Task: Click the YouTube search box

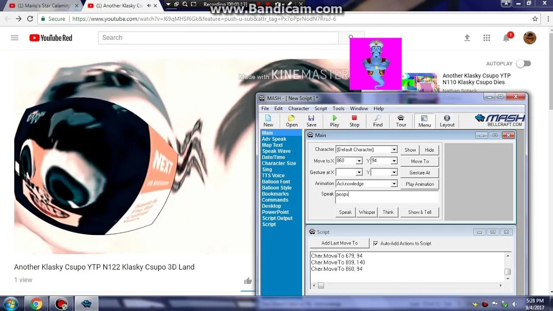Action: 218,38
